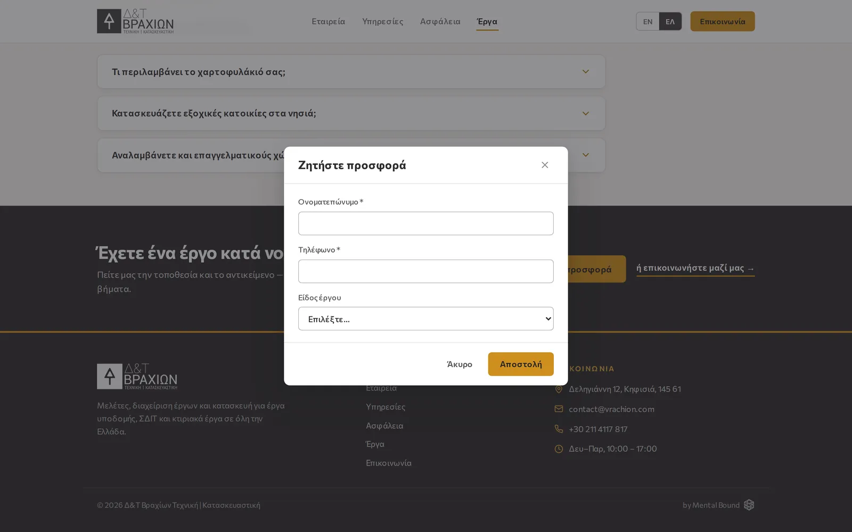Open the Υπηρεσίες menu item
The height and width of the screenshot is (532, 852).
(382, 21)
